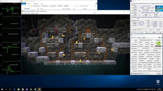Switch to the Memory tab in CPU-Z
The image size is (163, 91).
[x=145, y=3]
